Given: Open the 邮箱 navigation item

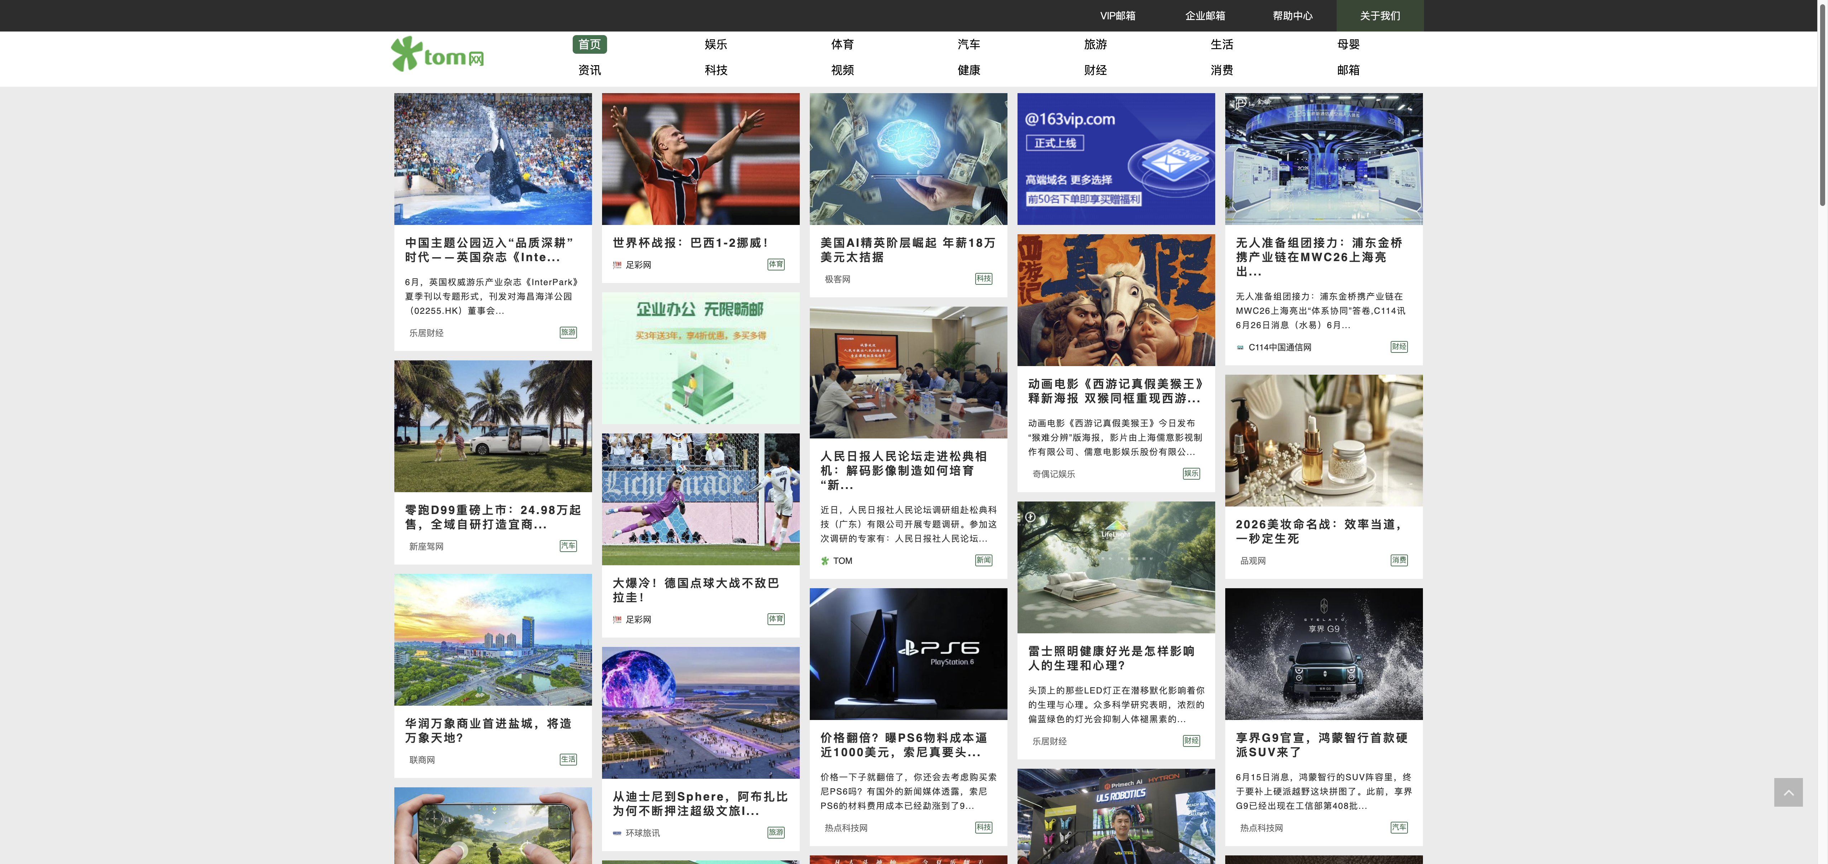Looking at the screenshot, I should 1348,69.
